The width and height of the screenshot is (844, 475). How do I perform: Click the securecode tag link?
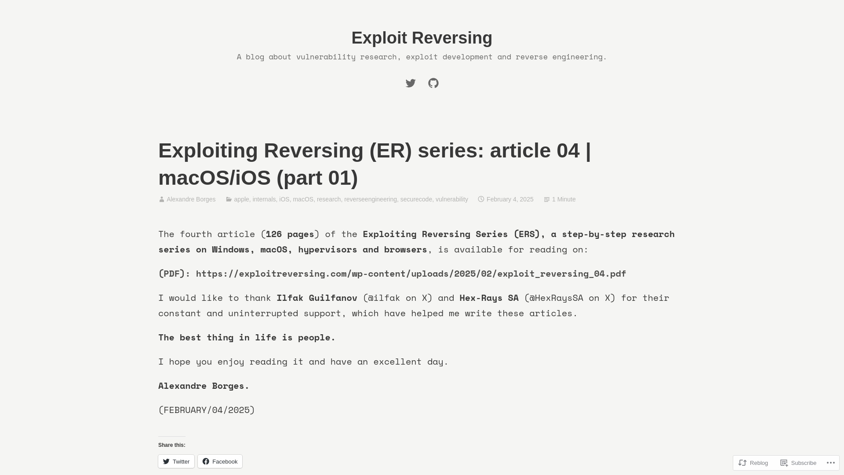click(416, 199)
